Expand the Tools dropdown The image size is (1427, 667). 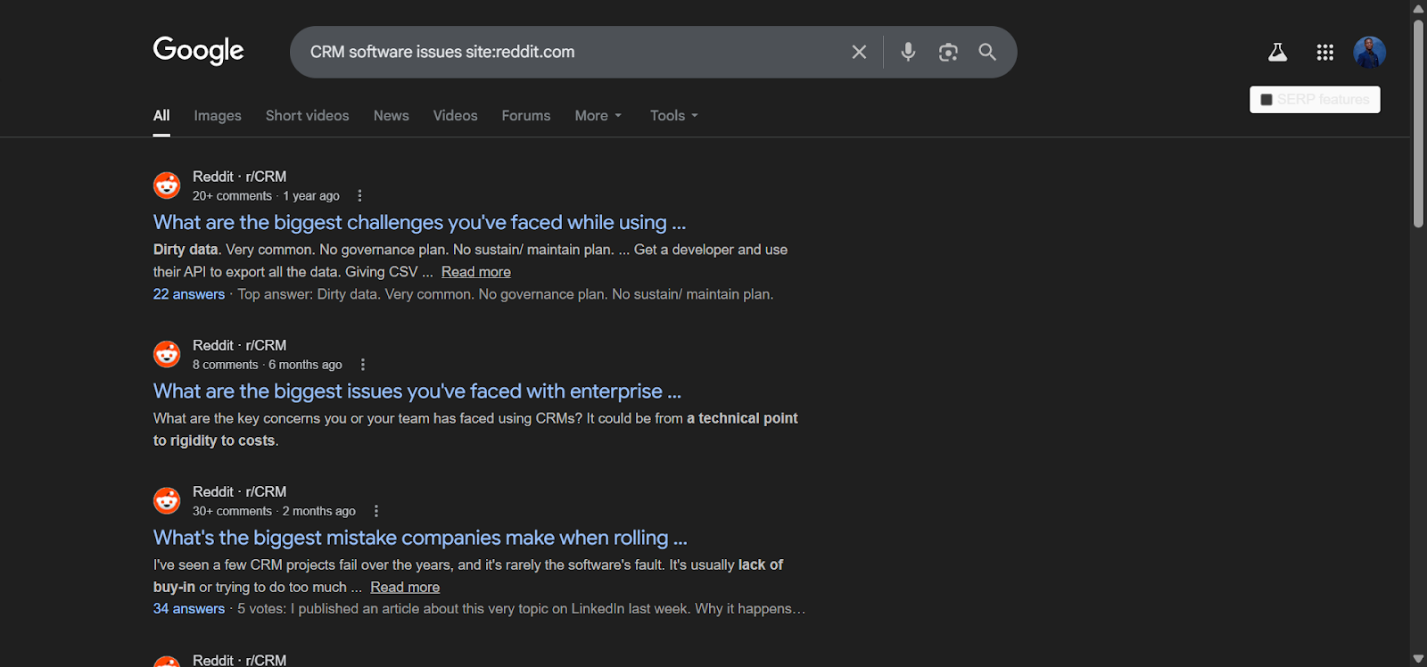point(673,116)
